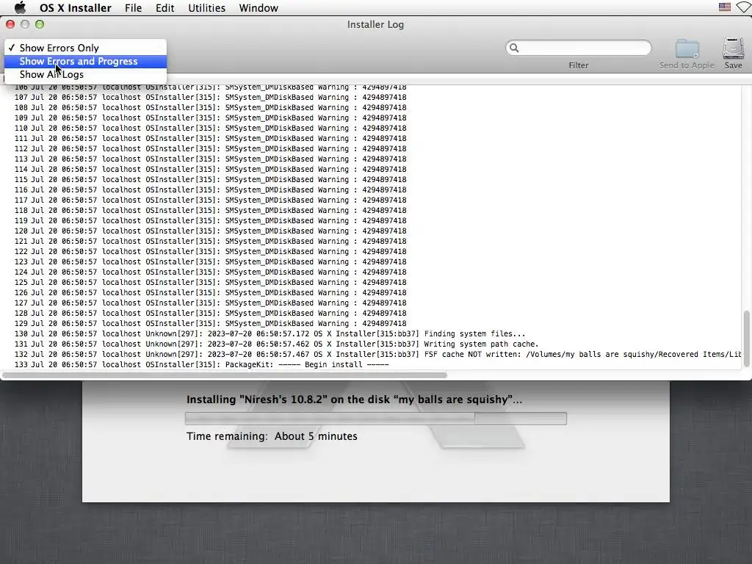
Task: Click log line 129 warning entry
Action: click(211, 323)
